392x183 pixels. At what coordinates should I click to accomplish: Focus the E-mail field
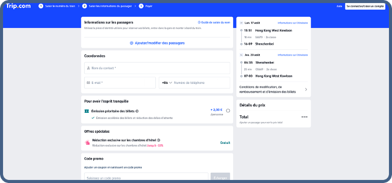120,83
